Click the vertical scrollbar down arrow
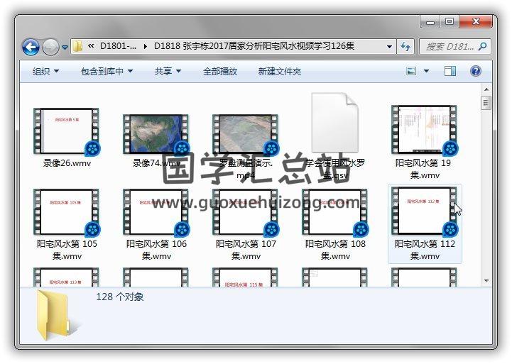512x364 pixels. pyautogui.click(x=486, y=281)
